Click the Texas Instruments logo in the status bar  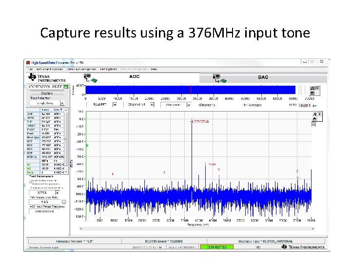tap(303, 247)
